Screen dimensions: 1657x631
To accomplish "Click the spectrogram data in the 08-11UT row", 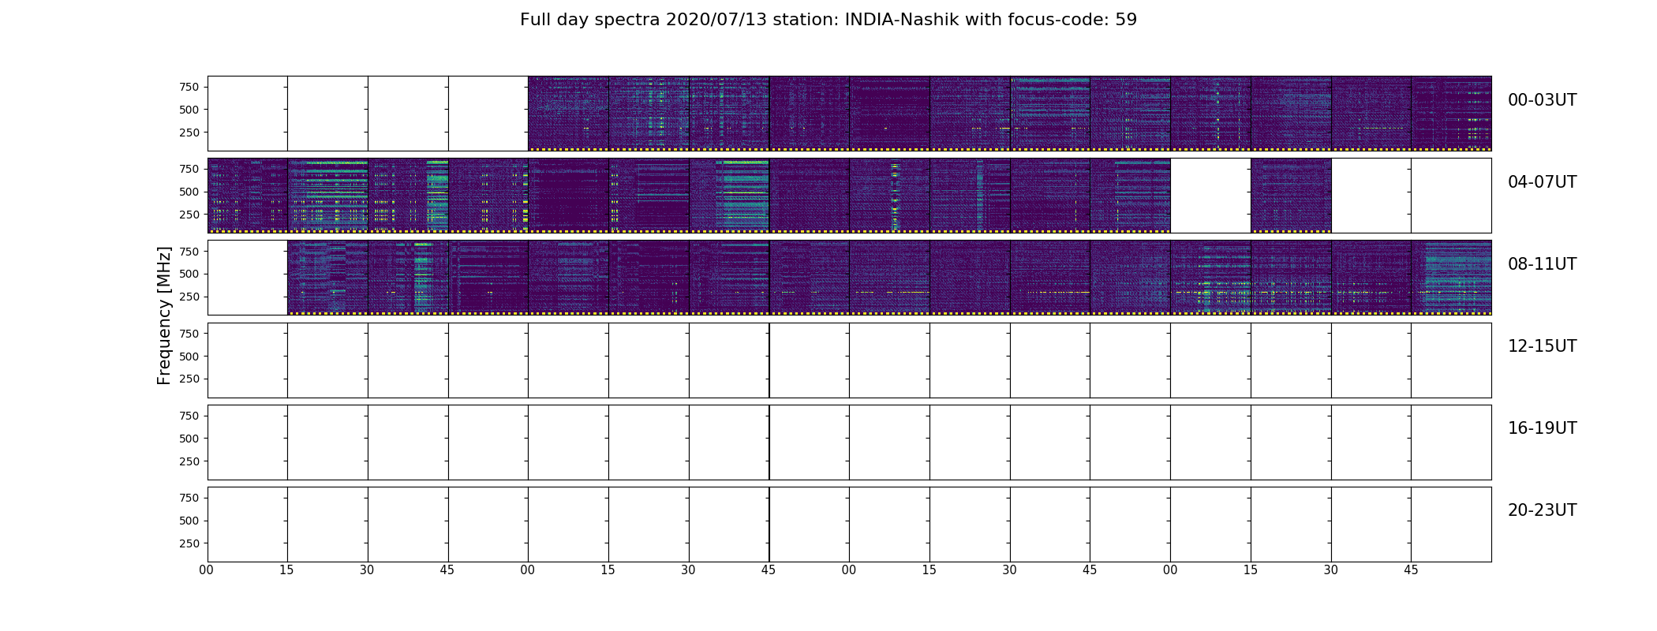I will (x=889, y=278).
